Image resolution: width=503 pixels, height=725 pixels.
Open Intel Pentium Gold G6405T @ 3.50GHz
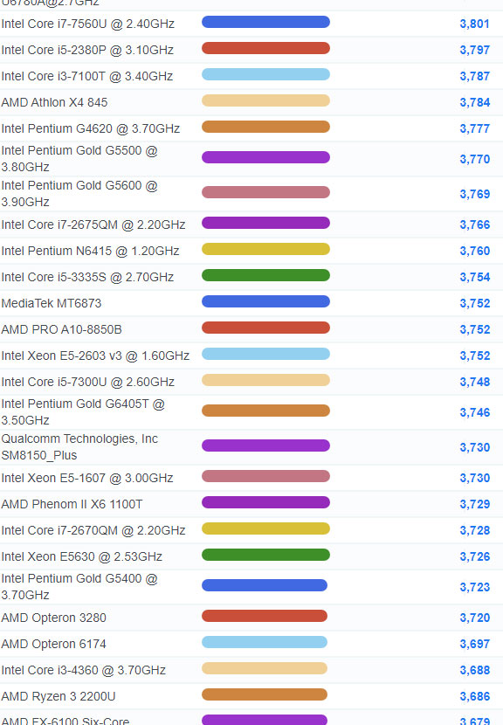tap(83, 412)
